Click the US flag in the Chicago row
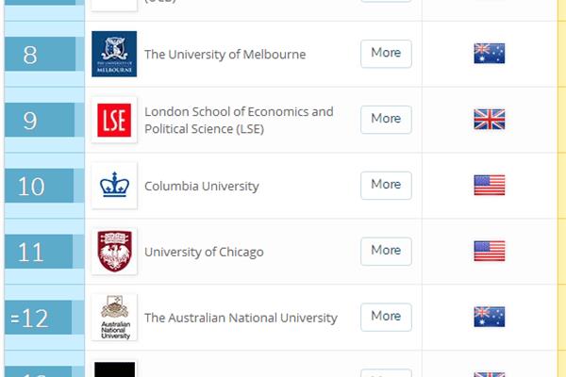This screenshot has width=566, height=377. point(489,251)
